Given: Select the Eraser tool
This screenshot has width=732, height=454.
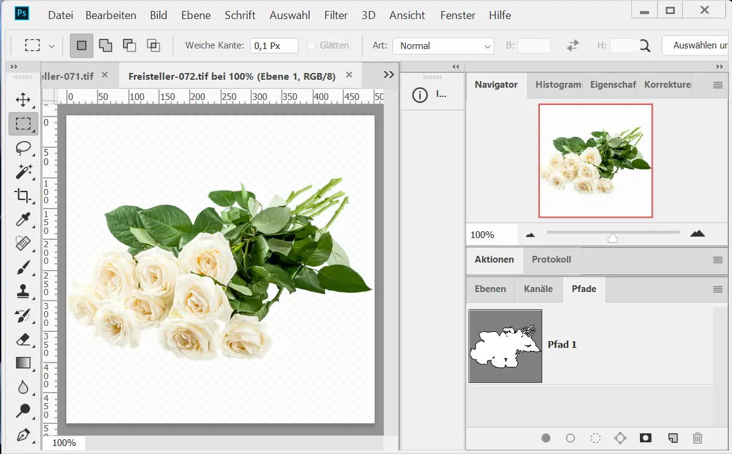Looking at the screenshot, I should tap(23, 339).
